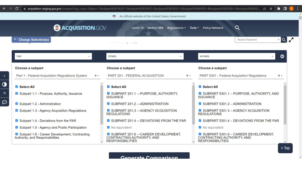The image size is (302, 170).
Task: Click the Generate Comparison button
Action: point(149,156)
